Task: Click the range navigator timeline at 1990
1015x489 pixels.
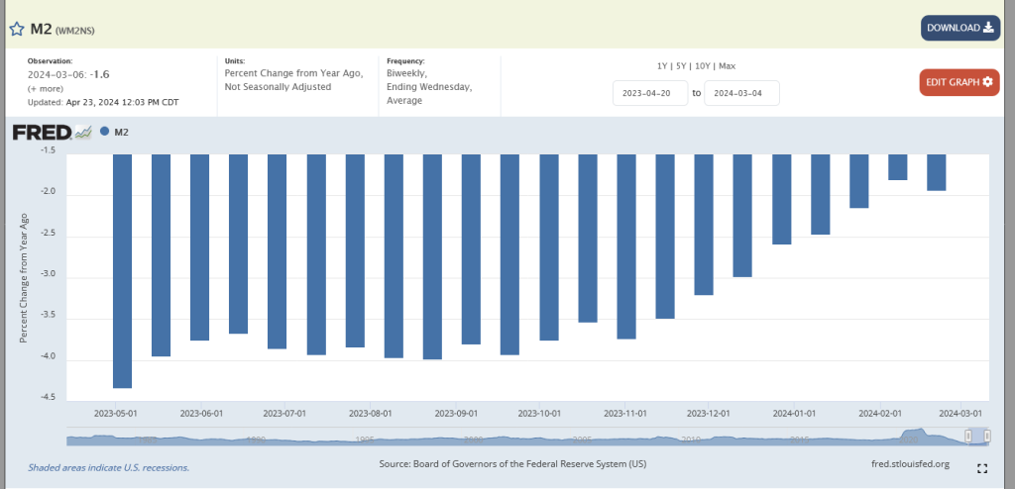Action: tap(256, 437)
